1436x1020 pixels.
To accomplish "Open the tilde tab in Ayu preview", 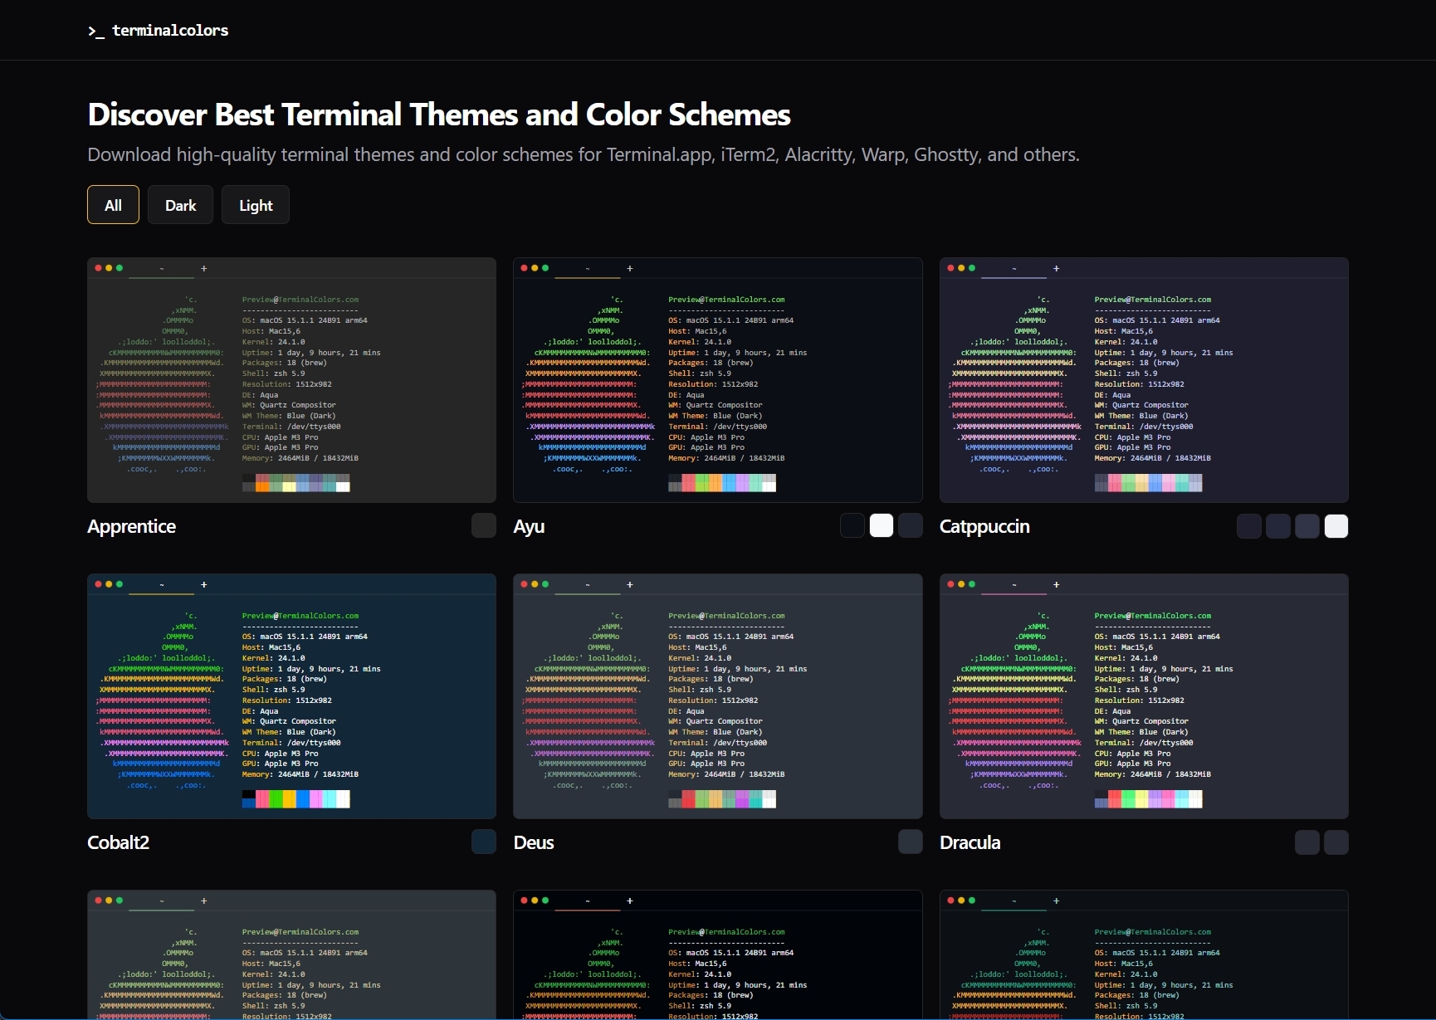I will point(587,269).
